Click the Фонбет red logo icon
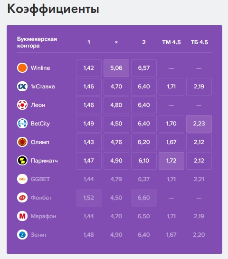Image resolution: width=228 pixels, height=259 pixels. click(x=22, y=198)
